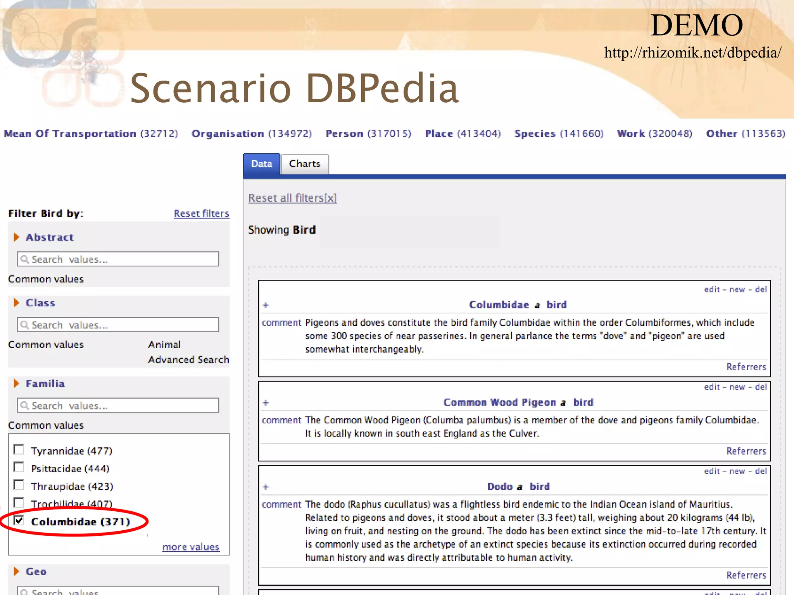Open the Work category
Viewport: 794px width, 595px height.
point(655,134)
